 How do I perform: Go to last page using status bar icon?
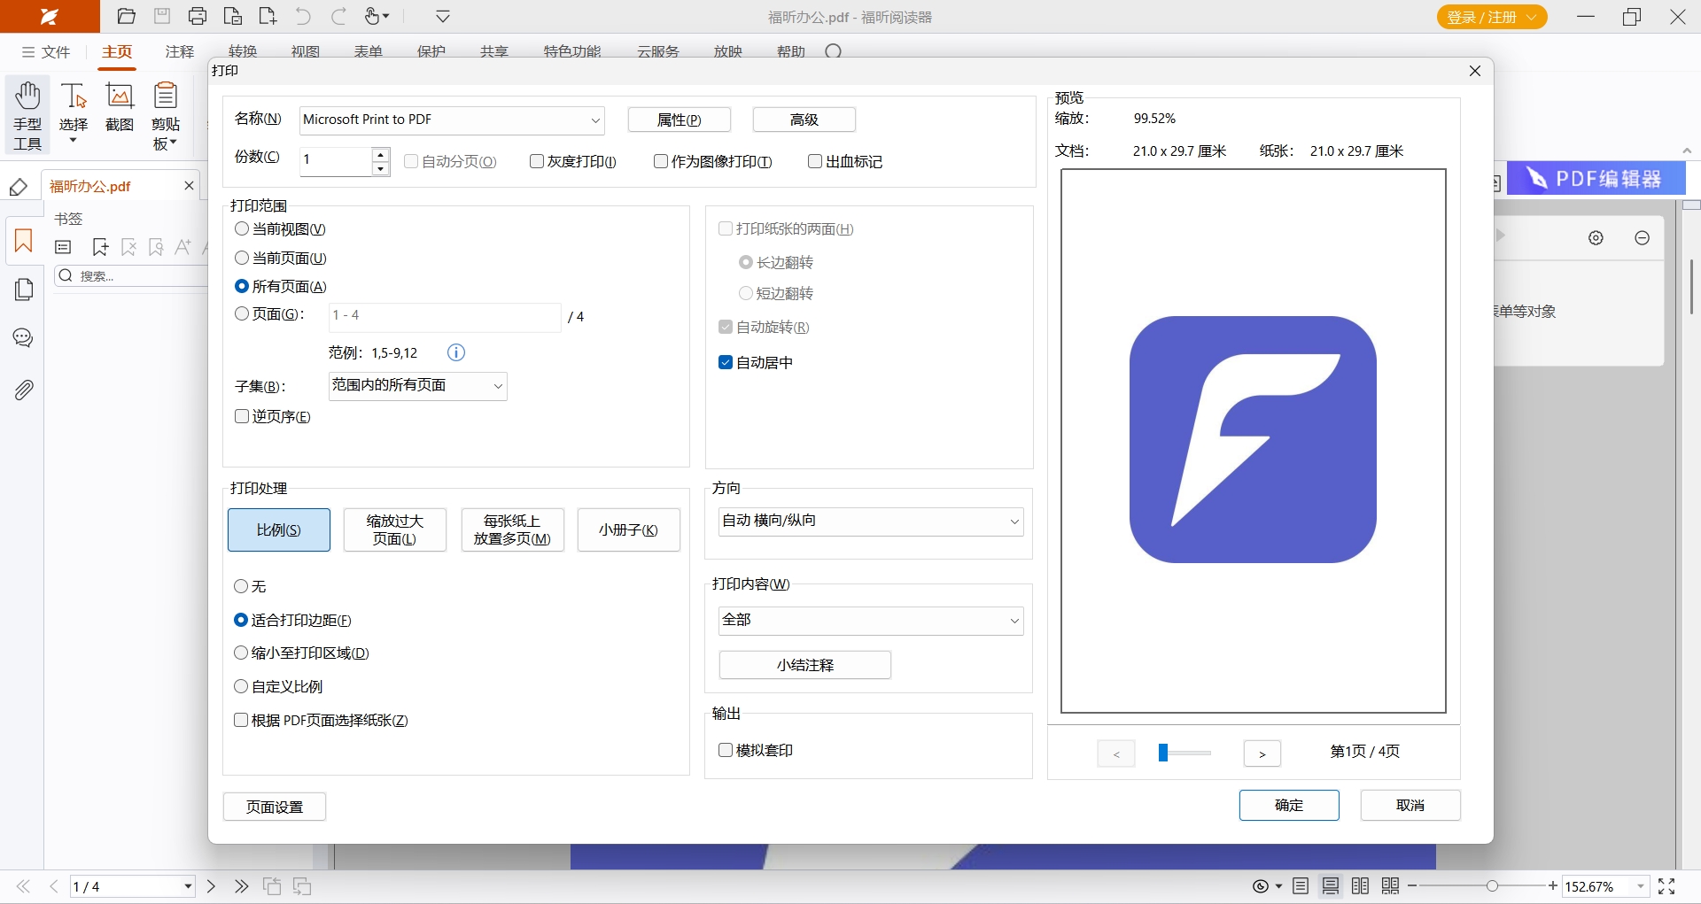tap(241, 886)
